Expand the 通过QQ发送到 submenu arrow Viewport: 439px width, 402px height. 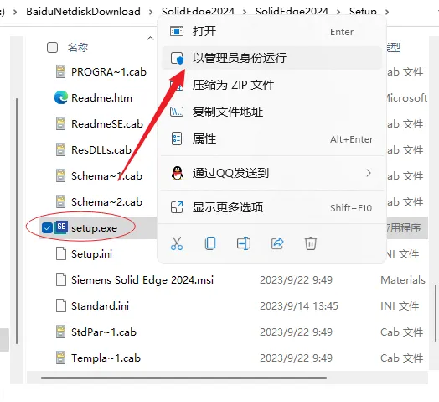coord(369,173)
